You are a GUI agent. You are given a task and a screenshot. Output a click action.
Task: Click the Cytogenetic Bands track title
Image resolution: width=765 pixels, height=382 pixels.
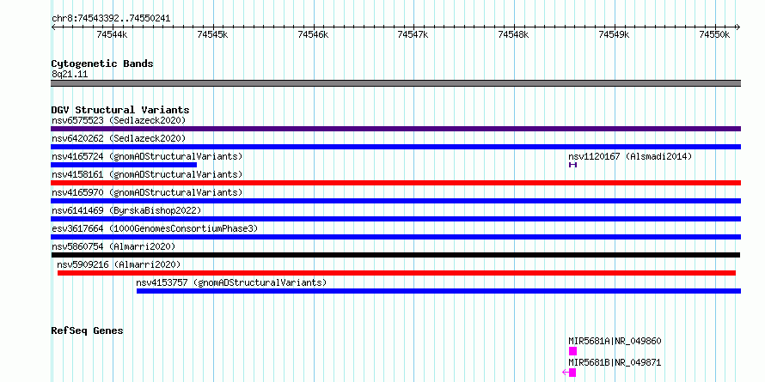[102, 64]
